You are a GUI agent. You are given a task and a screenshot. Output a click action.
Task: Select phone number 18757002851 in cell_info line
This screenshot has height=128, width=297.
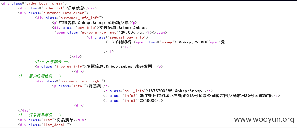[x=161, y=91]
